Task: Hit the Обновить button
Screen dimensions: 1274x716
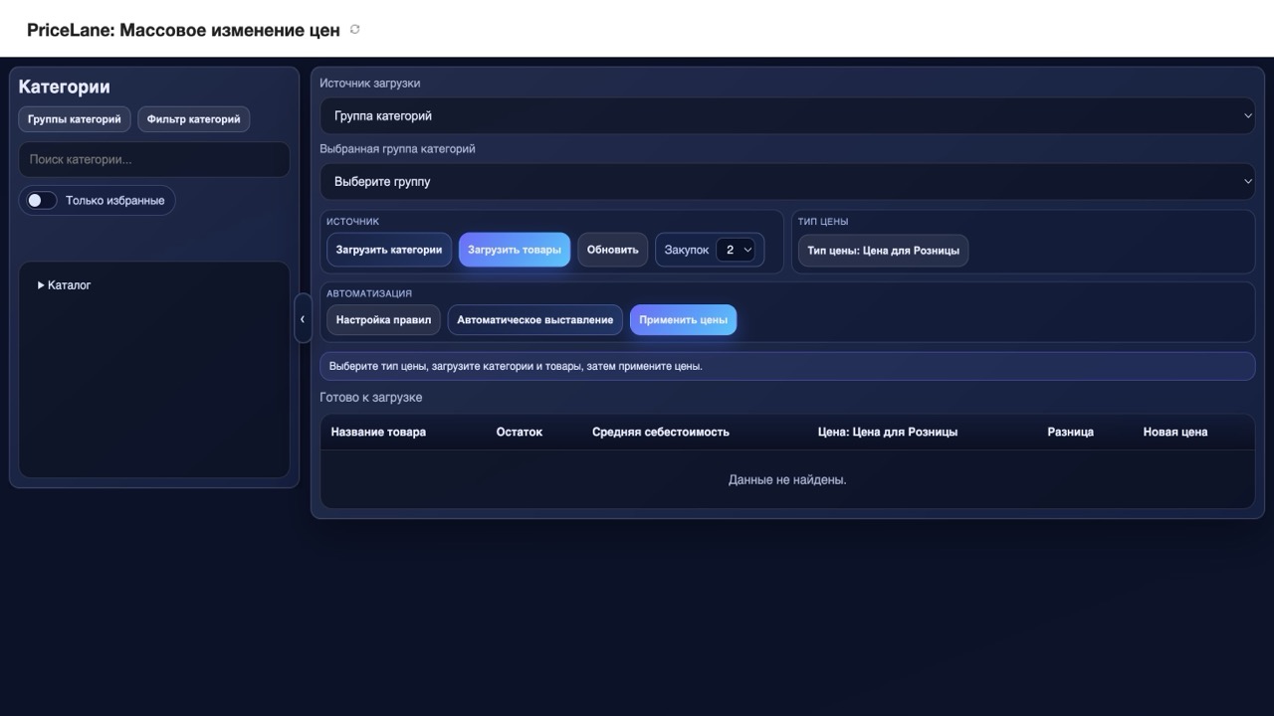Action: coord(612,250)
